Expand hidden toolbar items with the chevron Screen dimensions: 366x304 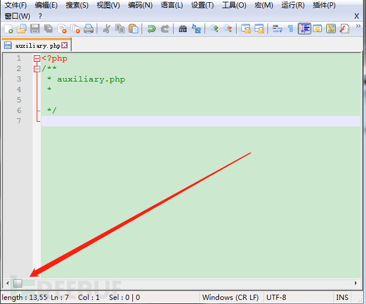point(358,26)
